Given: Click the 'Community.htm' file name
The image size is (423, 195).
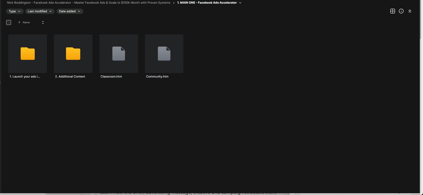Looking at the screenshot, I should [157, 77].
